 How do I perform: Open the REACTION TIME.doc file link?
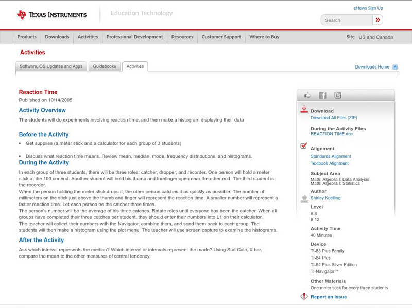[x=332, y=134]
